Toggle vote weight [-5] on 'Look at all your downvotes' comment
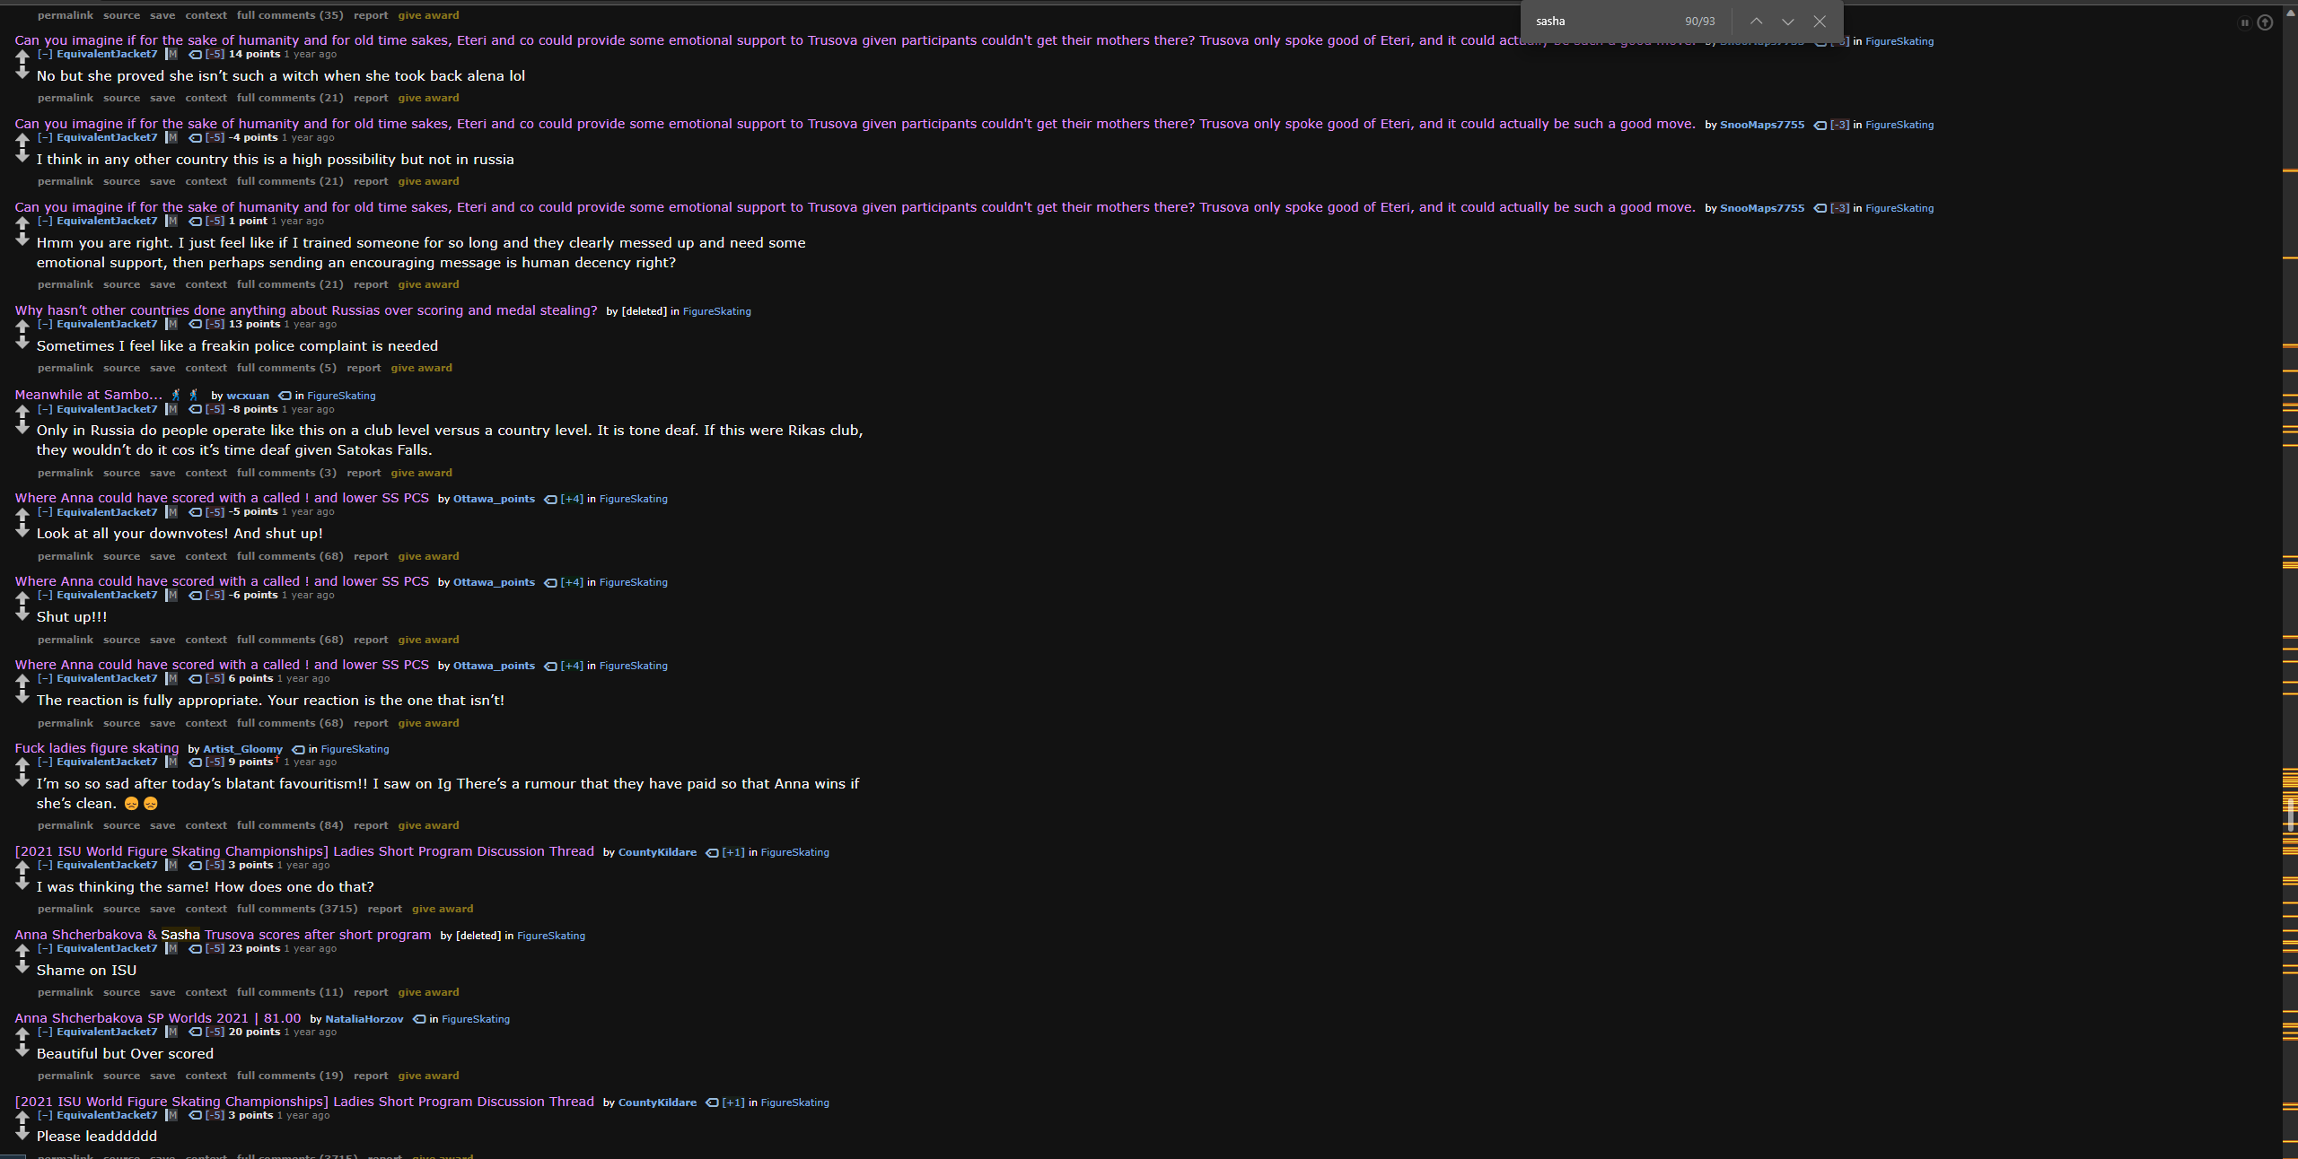This screenshot has height=1159, width=2298. point(215,512)
